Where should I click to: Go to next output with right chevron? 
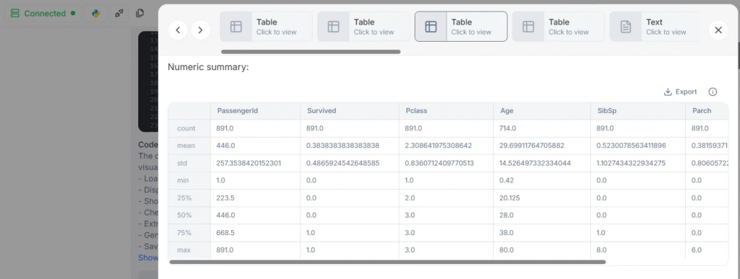point(201,30)
